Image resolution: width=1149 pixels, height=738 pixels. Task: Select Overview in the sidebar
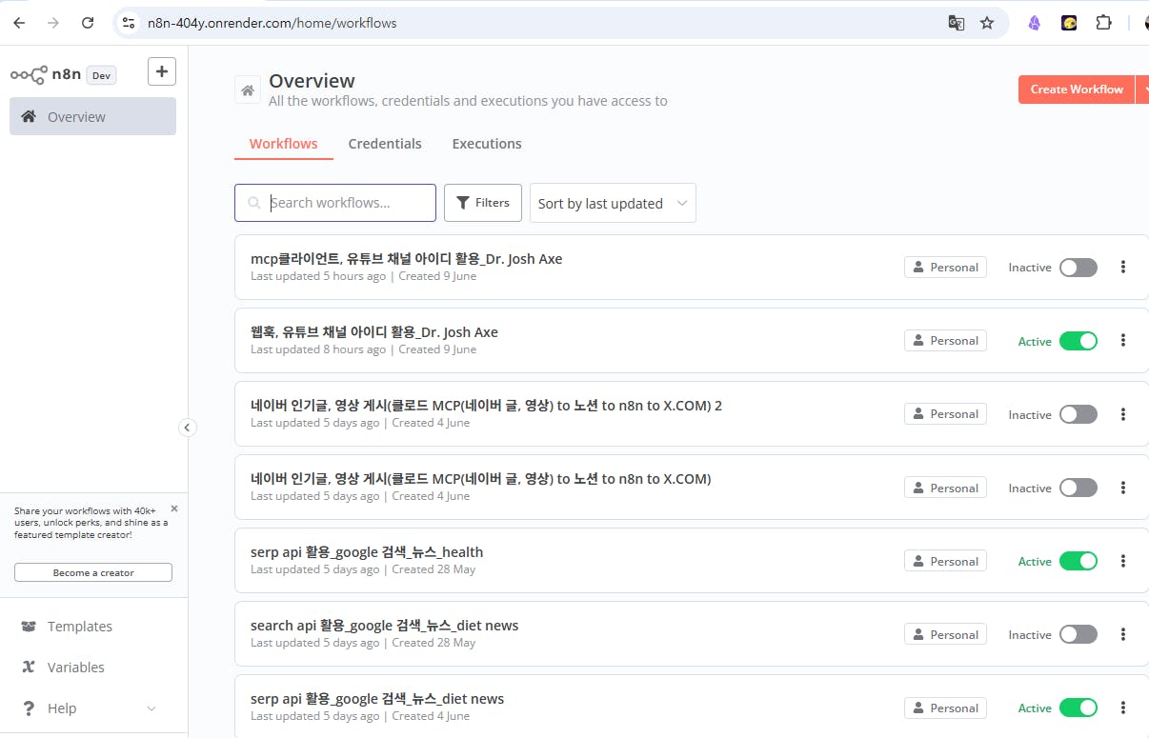tap(92, 116)
